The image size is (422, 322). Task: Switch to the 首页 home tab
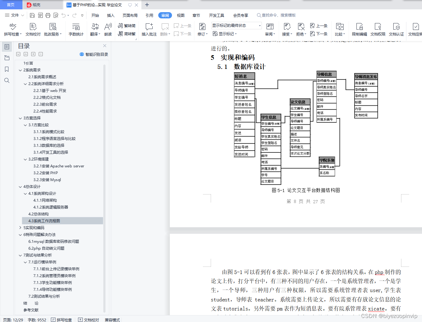click(11, 5)
